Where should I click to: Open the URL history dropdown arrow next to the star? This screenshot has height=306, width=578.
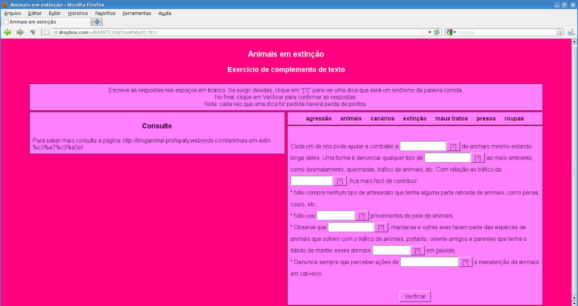430,32
